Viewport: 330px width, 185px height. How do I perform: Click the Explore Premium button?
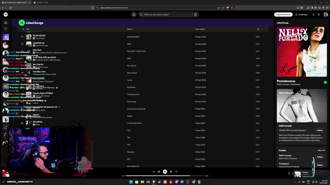click(x=283, y=15)
